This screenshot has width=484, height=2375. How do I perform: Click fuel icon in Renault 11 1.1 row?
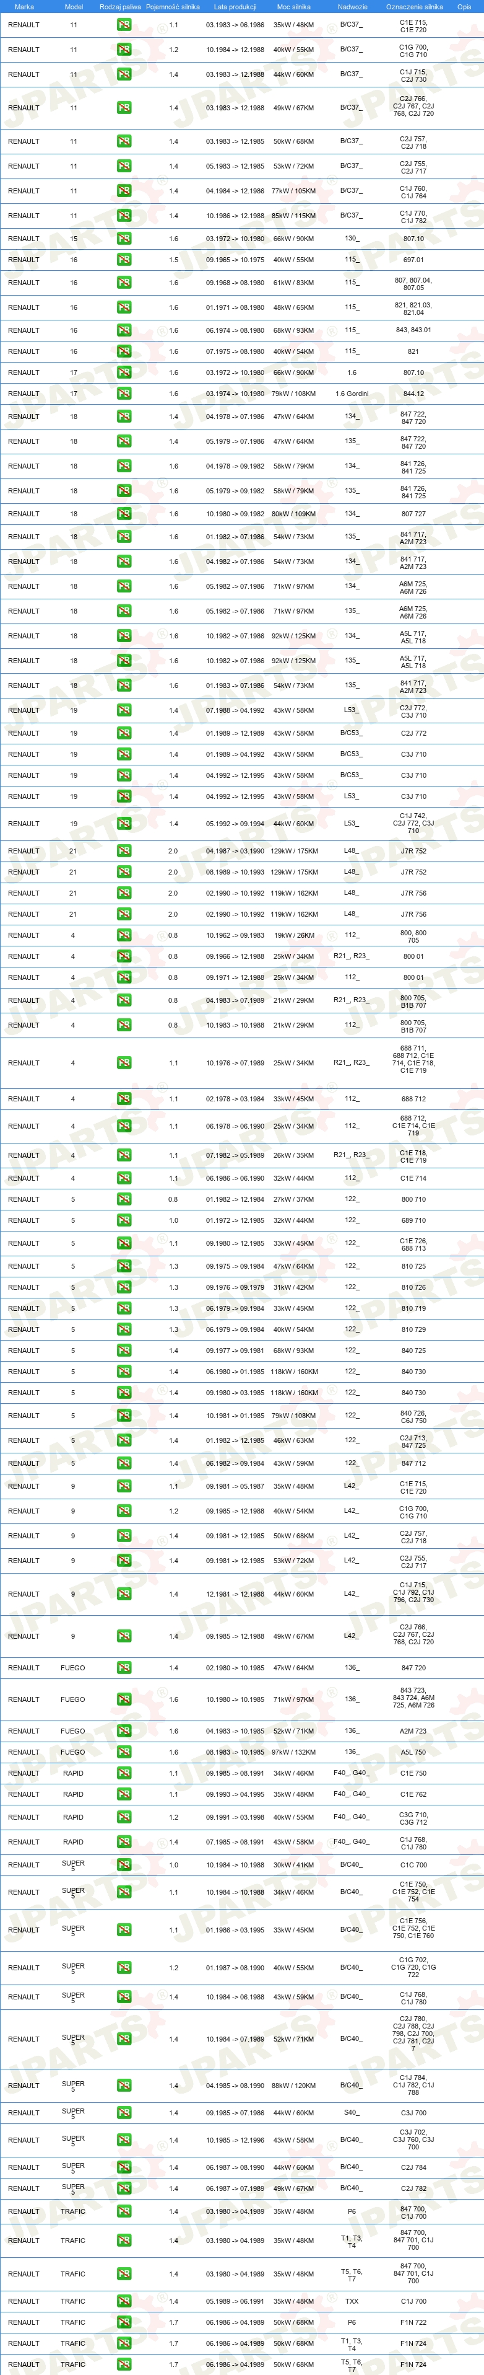click(x=123, y=25)
